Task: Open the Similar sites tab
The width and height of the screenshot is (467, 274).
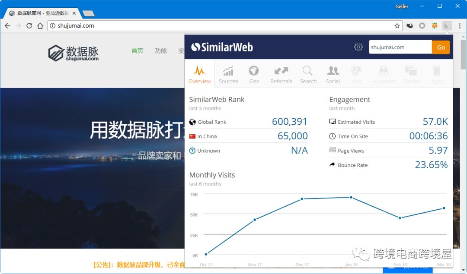Action: [x=412, y=74]
